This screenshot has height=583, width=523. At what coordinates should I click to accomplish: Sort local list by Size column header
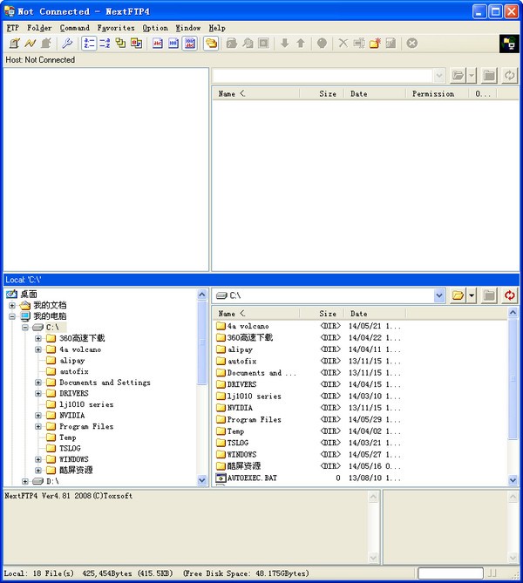click(323, 314)
